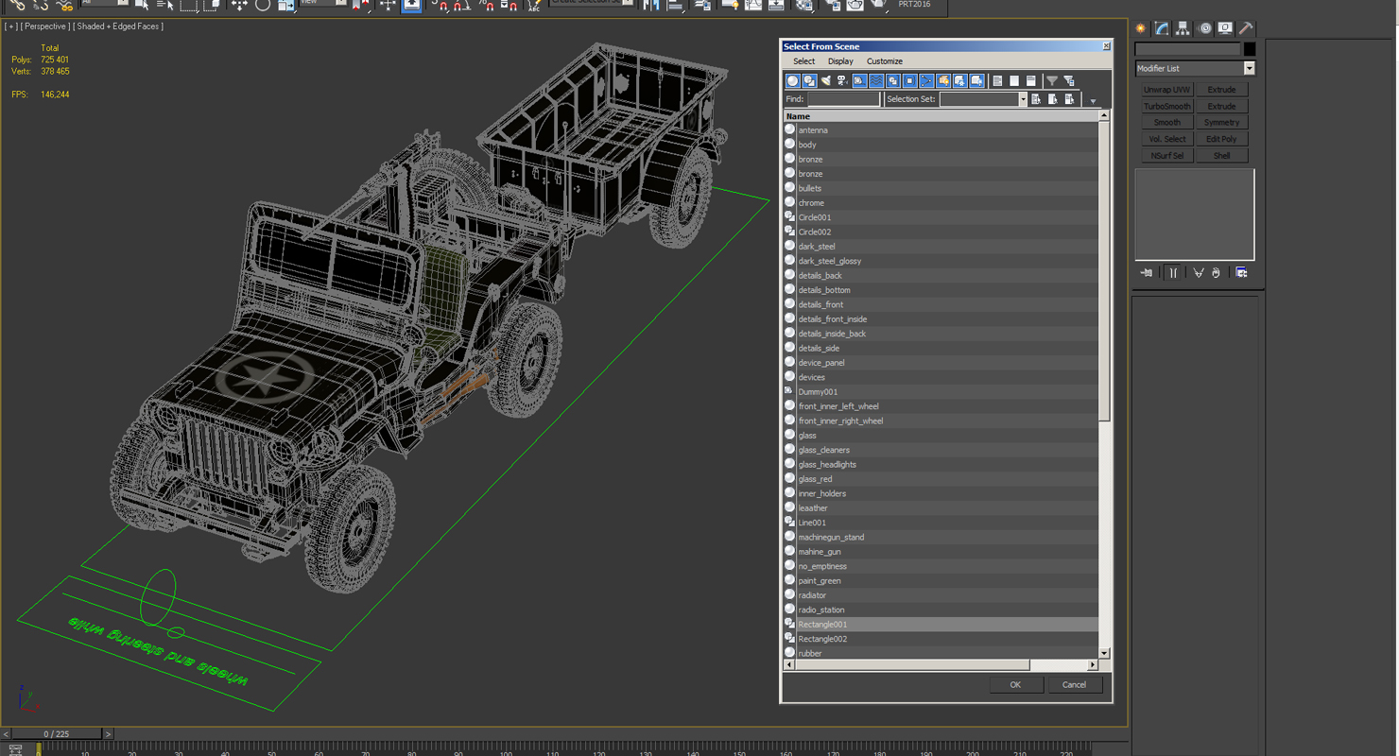Toggle Display Groups filter icon
1399x756 pixels.
(x=892, y=81)
